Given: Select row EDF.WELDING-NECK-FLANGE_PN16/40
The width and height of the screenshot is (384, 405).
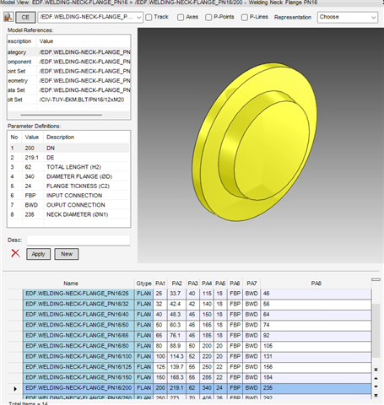Looking at the screenshot, I should pos(197,315).
